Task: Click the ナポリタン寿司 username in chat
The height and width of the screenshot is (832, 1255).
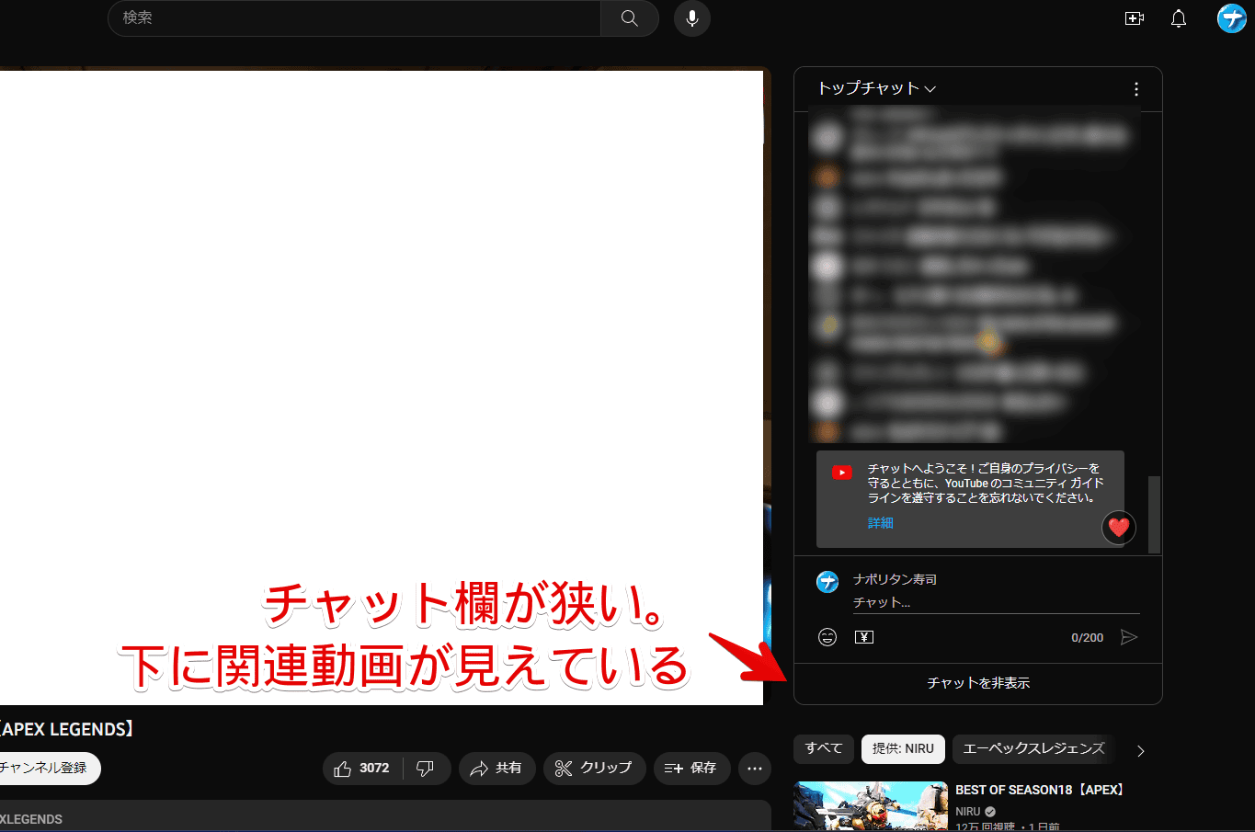Action: click(895, 579)
